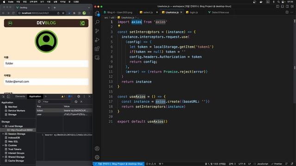Toggle the bottom panel layout icon
This screenshot has width=296, height=166.
[283, 6]
